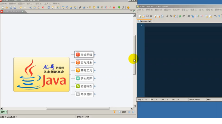Select the readme.txt tab in Notepad++
222x124 pixels.
coord(145,21)
